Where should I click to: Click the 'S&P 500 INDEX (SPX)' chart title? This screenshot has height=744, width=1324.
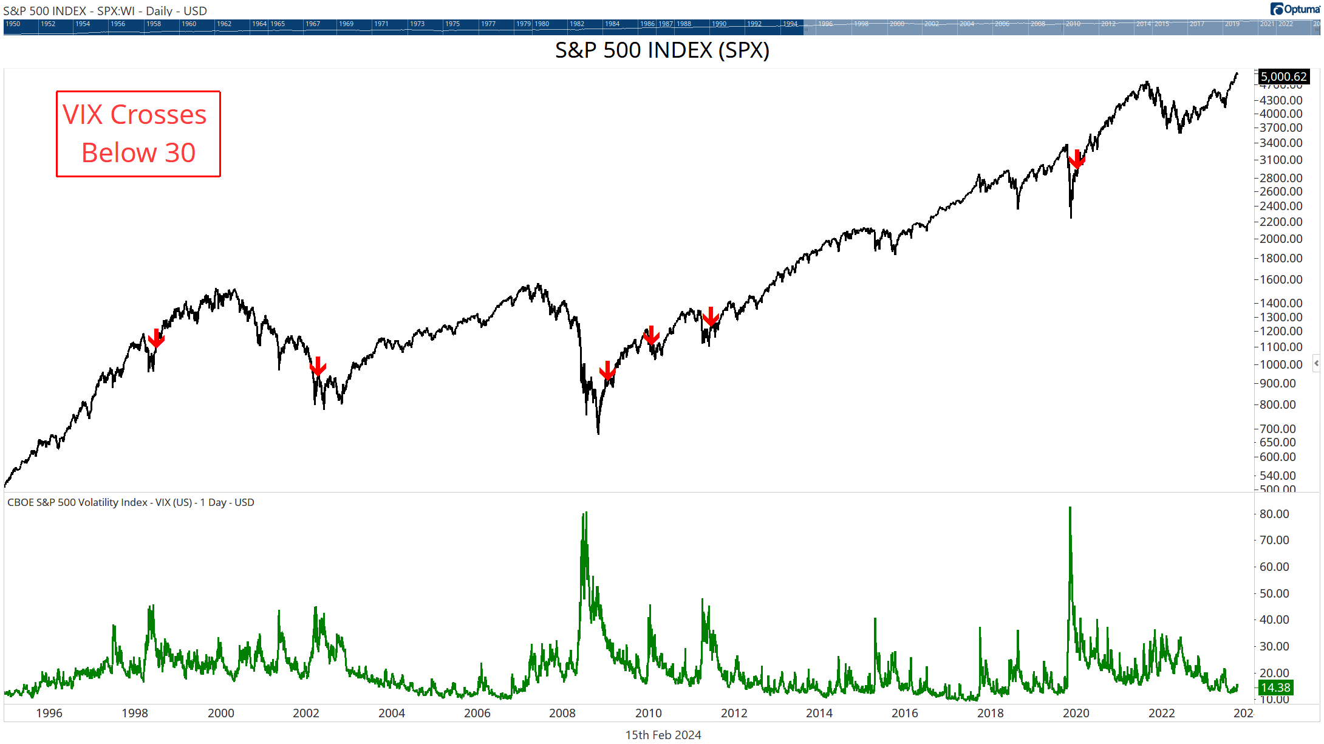point(662,50)
